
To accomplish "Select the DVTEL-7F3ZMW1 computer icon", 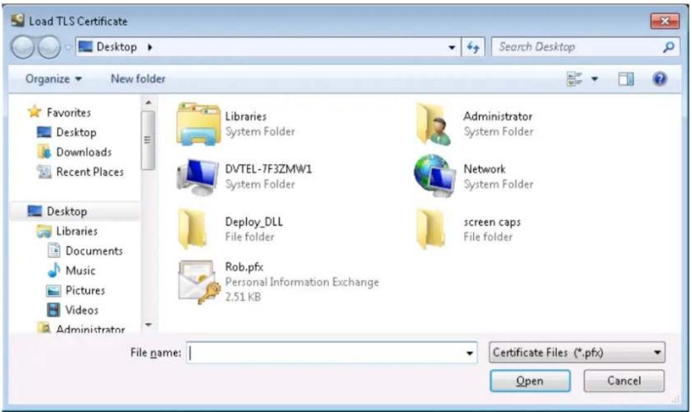I will (x=197, y=177).
